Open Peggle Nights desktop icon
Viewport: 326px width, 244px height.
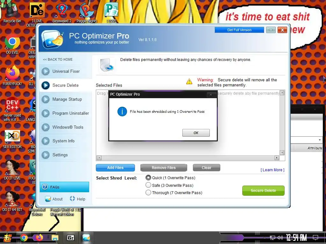pyautogui.click(x=87, y=12)
